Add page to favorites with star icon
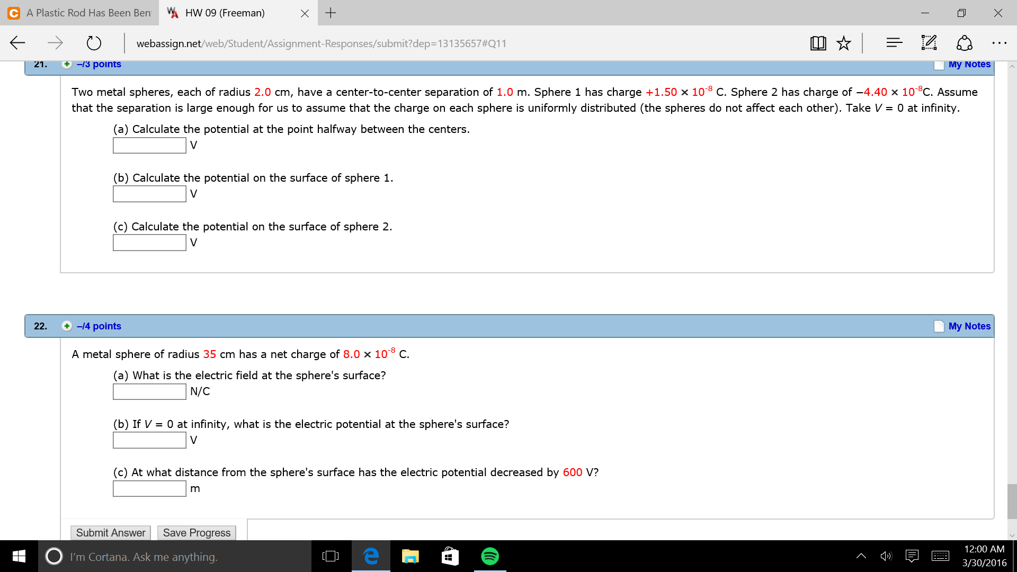Screen dimensions: 1017x572 844,43
